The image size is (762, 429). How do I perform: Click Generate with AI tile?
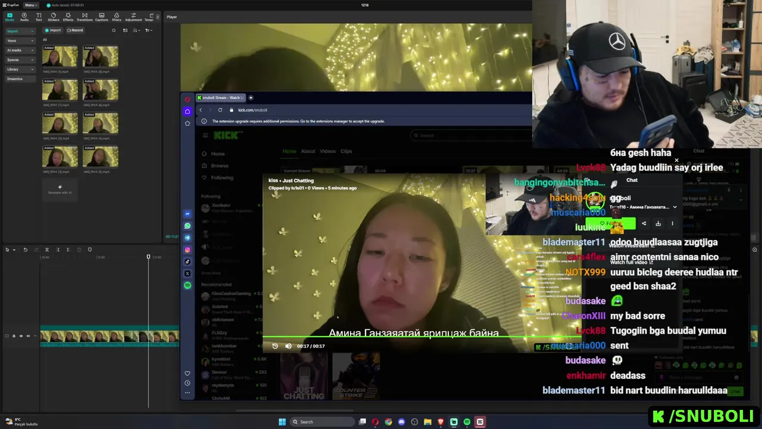[60, 189]
